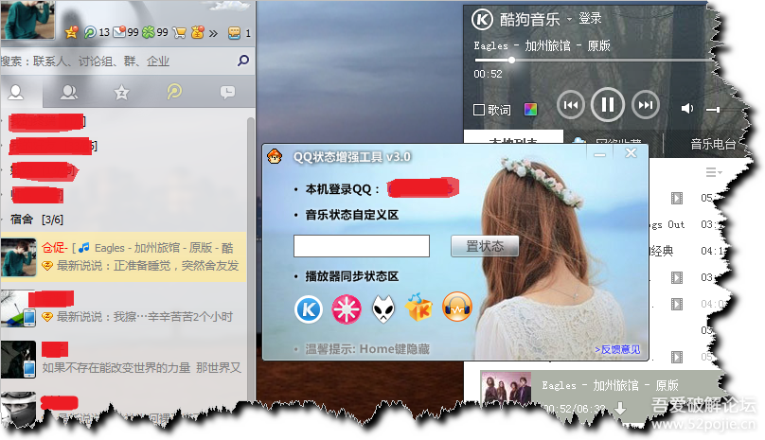Click the search magnifier icon in QQ
This screenshot has height=440, width=765.
243,61
